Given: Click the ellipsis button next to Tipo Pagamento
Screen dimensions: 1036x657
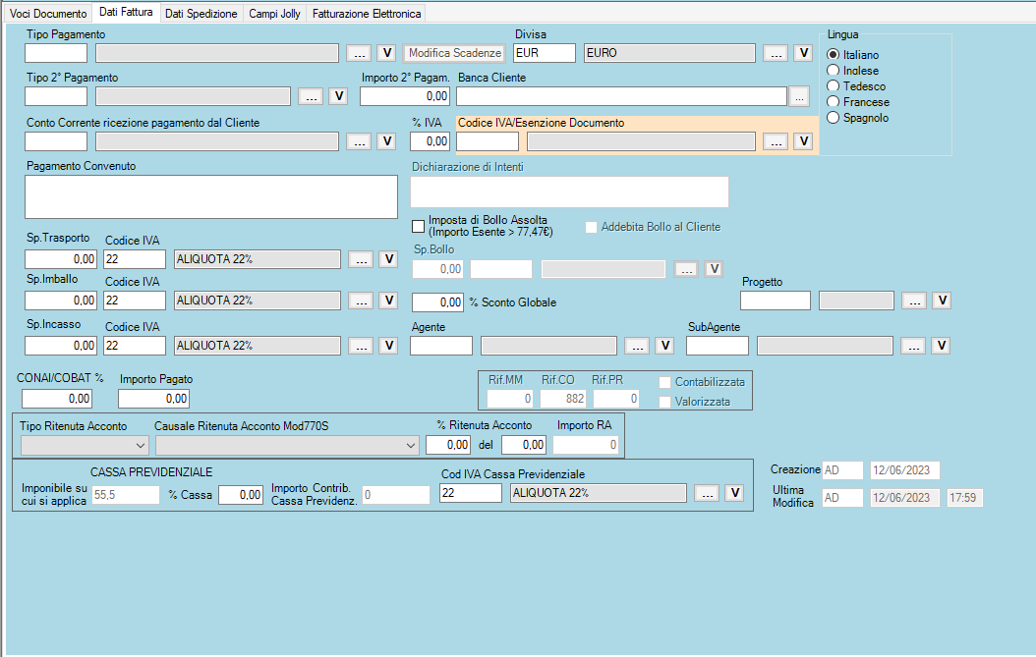Looking at the screenshot, I should pos(360,53).
